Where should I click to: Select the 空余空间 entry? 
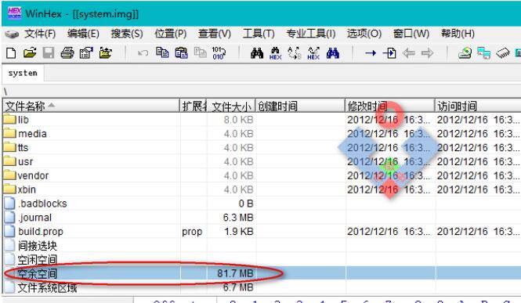pos(262,273)
